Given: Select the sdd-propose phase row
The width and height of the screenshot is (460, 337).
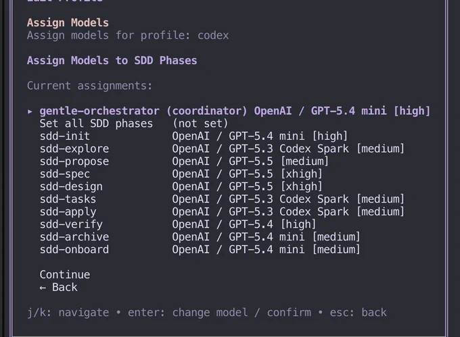Looking at the screenshot, I should [184, 161].
